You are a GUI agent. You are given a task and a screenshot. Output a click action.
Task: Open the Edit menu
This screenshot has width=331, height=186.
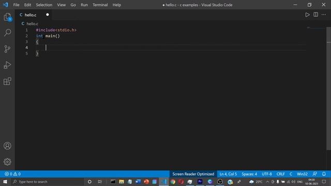click(27, 5)
